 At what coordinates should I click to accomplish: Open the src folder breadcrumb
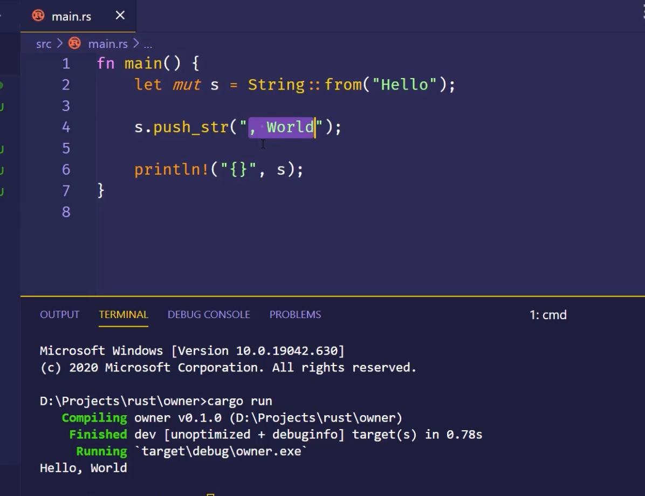coord(44,44)
